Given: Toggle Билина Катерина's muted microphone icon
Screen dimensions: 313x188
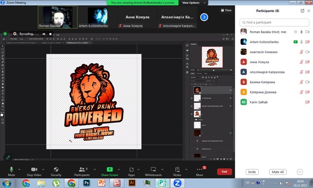Looking at the screenshot, I should (301, 82).
